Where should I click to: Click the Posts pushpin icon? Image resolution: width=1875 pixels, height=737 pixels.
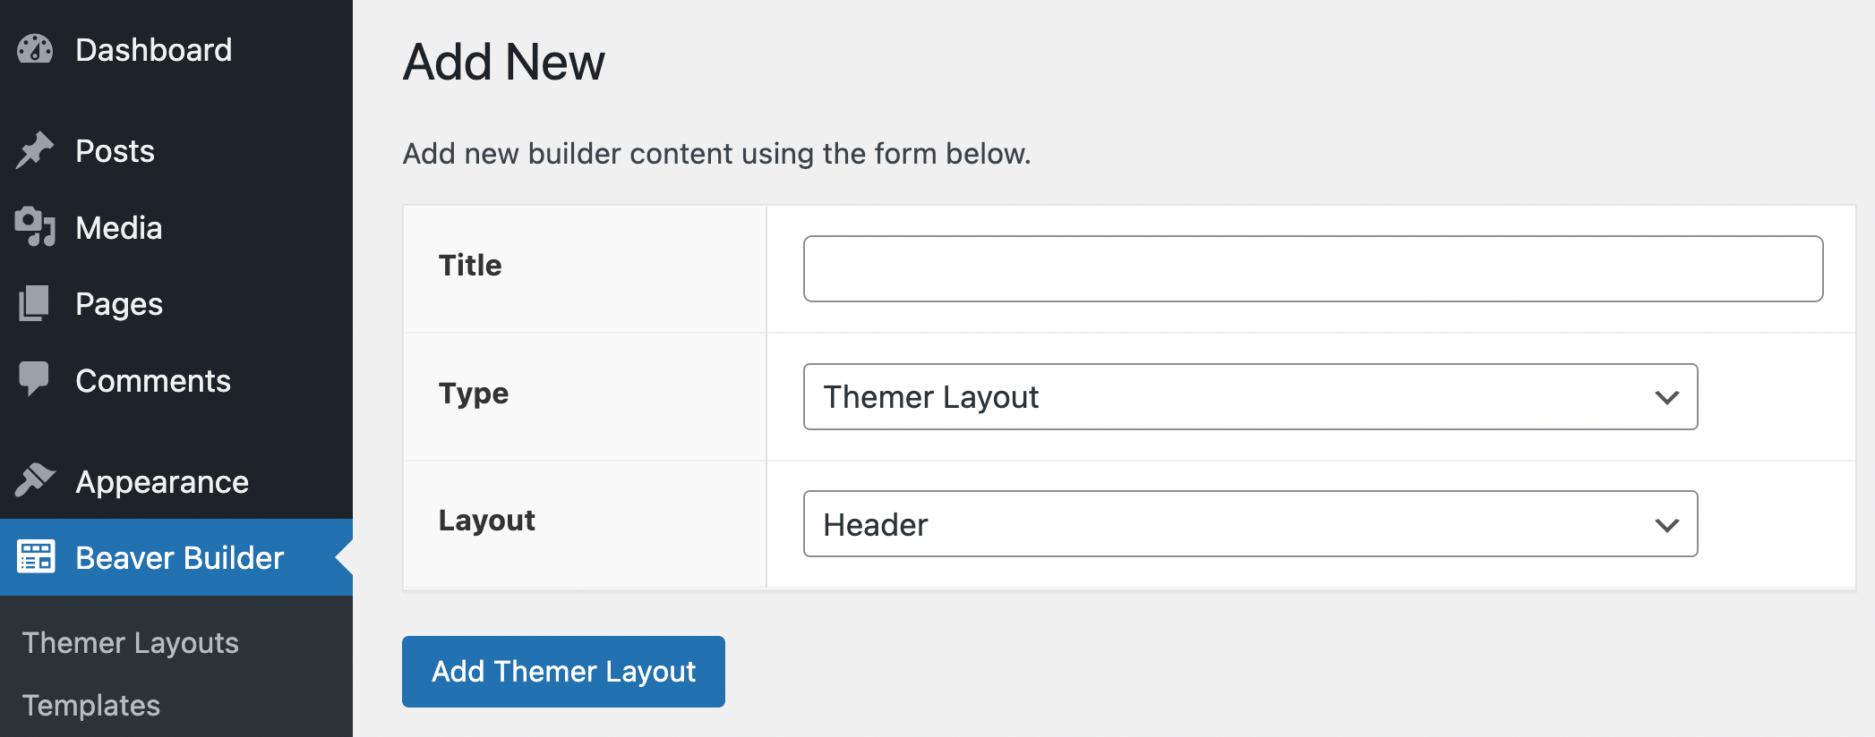(x=36, y=150)
